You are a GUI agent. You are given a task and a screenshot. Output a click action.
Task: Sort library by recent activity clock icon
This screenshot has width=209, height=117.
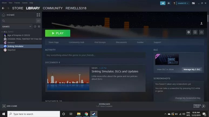tap(35, 27)
